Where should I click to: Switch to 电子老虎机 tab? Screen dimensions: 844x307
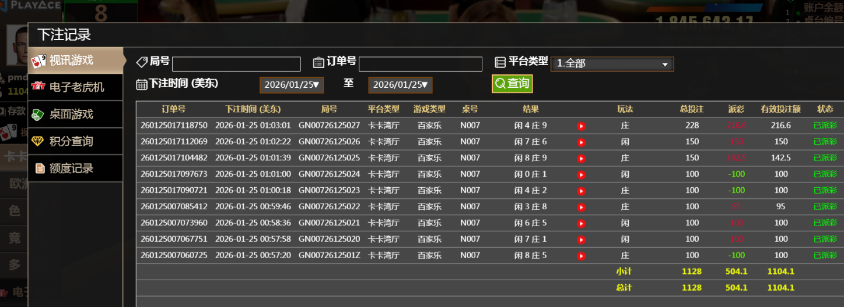click(75, 87)
